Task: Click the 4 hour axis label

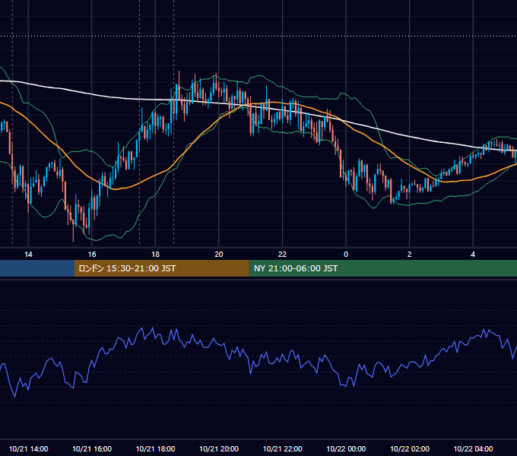Action: pos(473,255)
